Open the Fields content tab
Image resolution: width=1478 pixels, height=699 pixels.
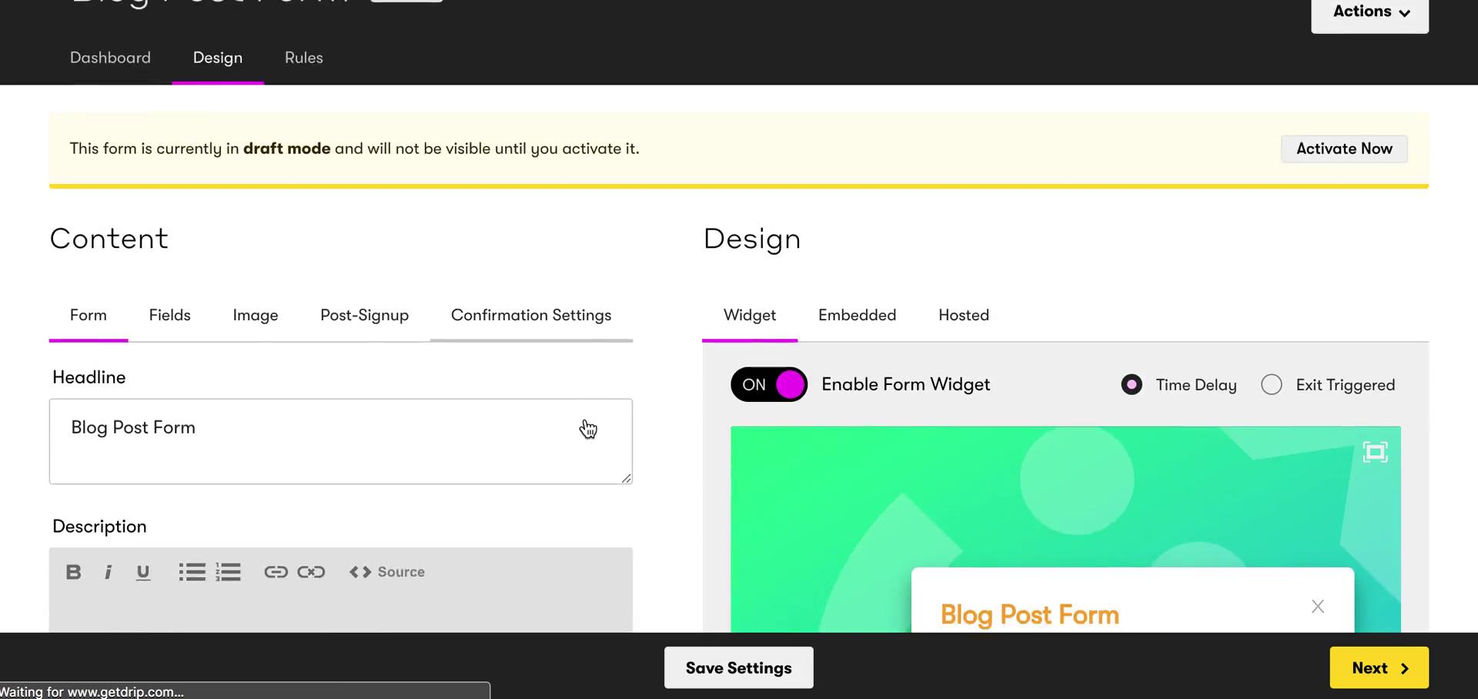pos(170,316)
